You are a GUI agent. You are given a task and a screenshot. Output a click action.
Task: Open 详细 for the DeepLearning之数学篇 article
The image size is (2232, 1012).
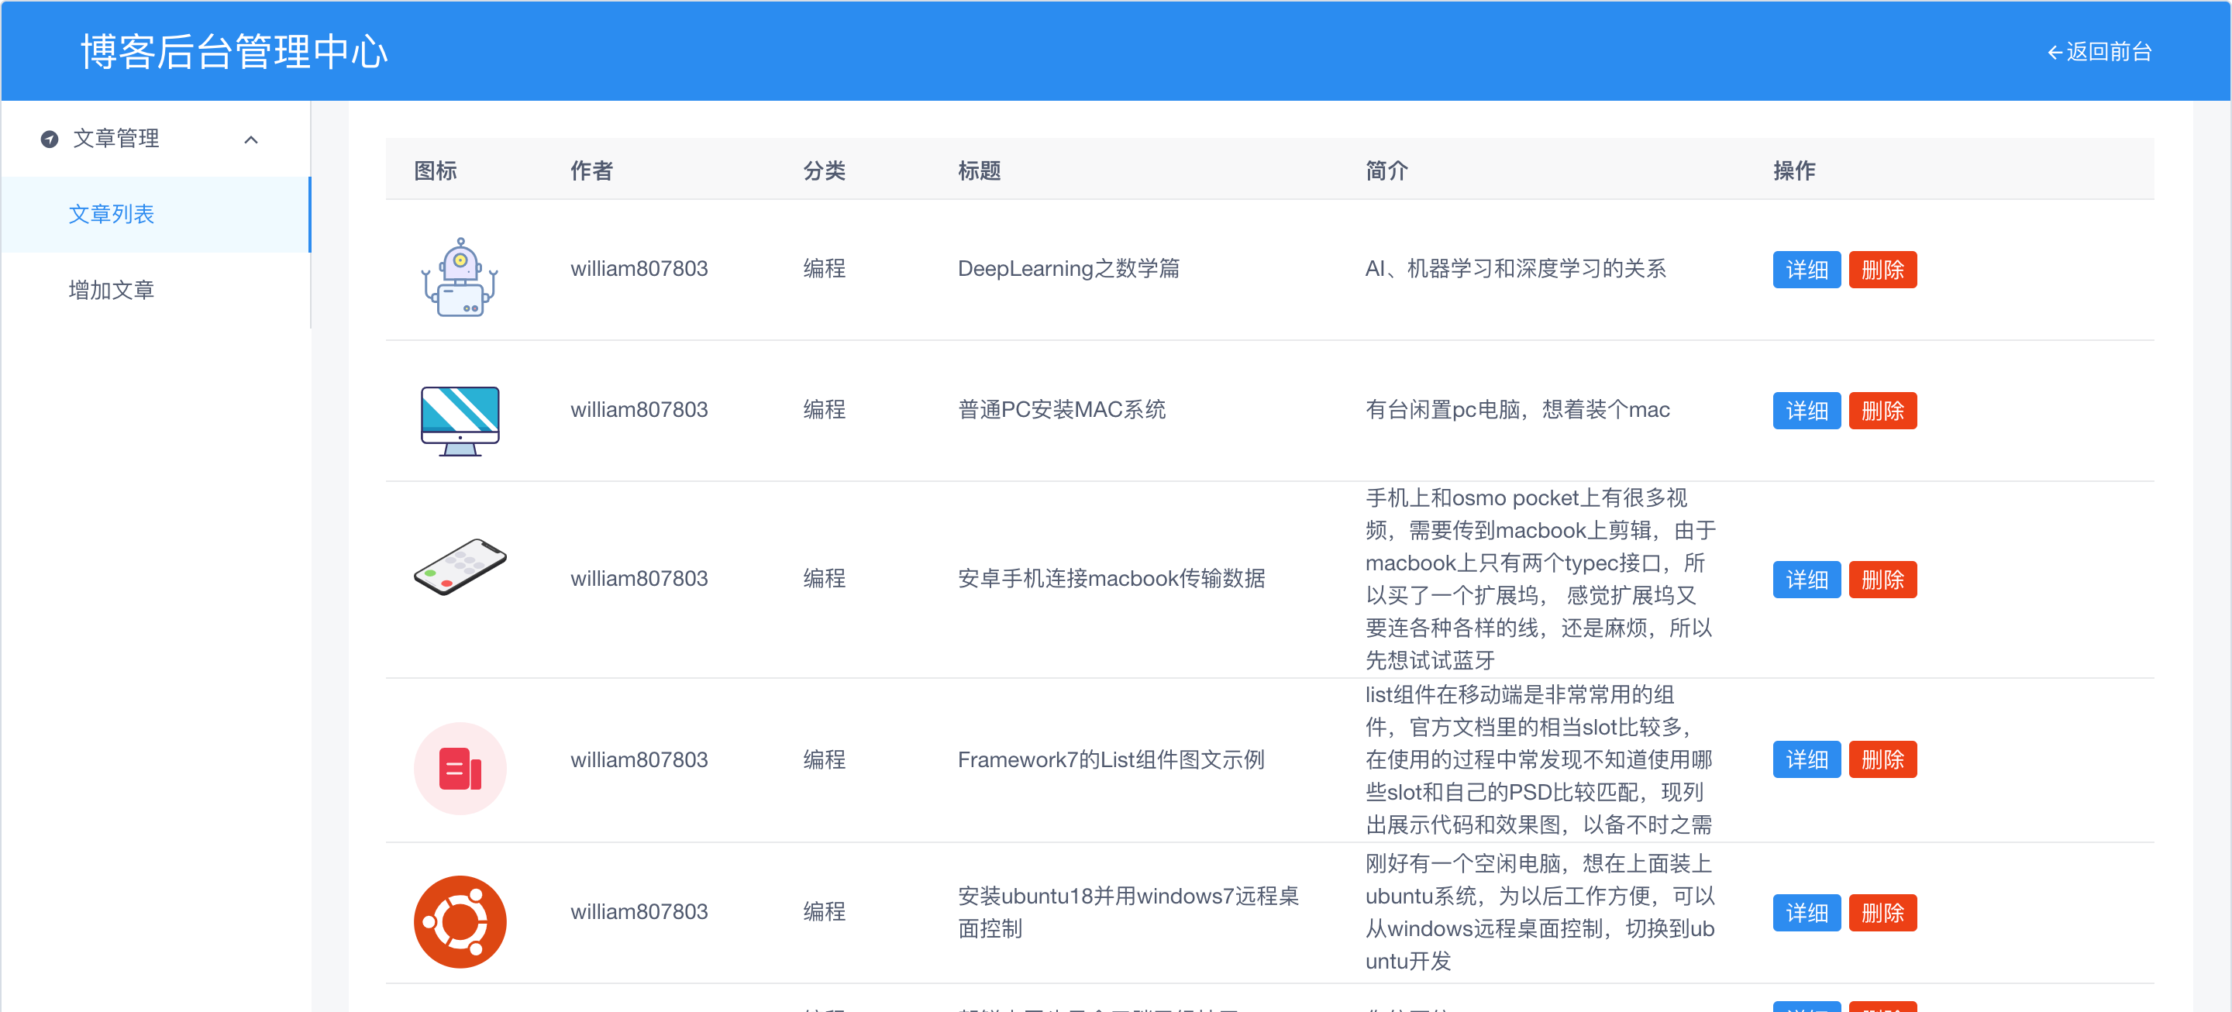(1806, 270)
